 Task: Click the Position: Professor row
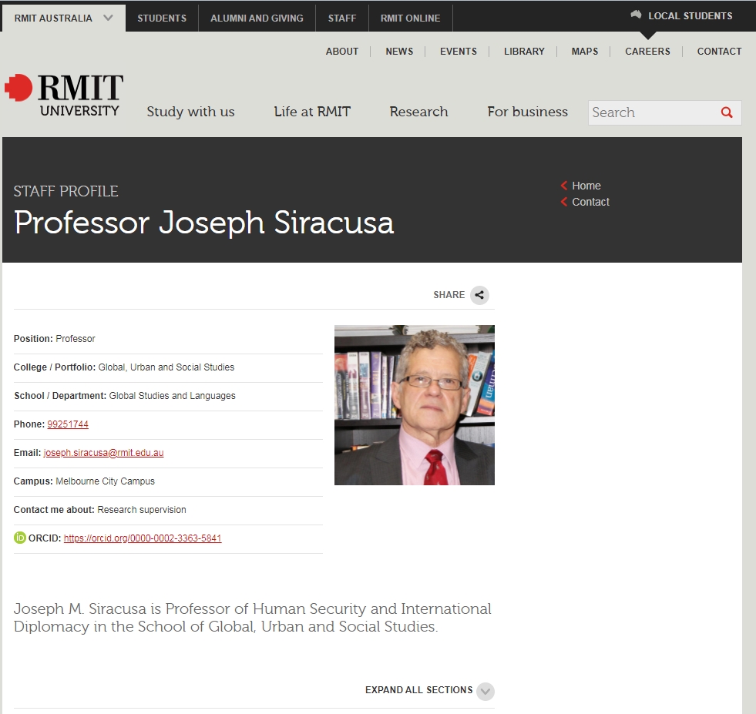click(168, 339)
